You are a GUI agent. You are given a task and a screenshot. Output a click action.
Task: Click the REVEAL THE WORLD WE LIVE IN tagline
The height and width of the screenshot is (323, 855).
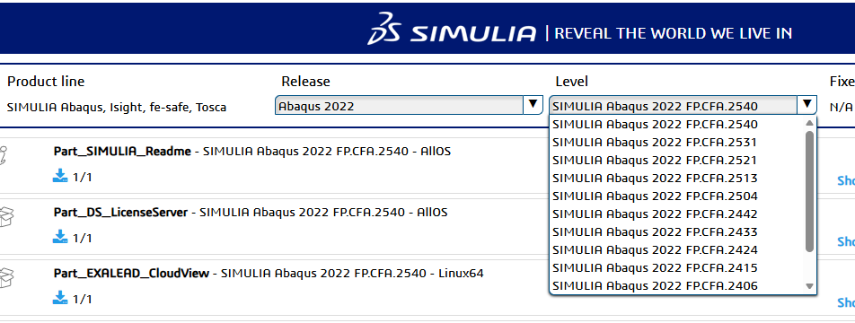673,33
